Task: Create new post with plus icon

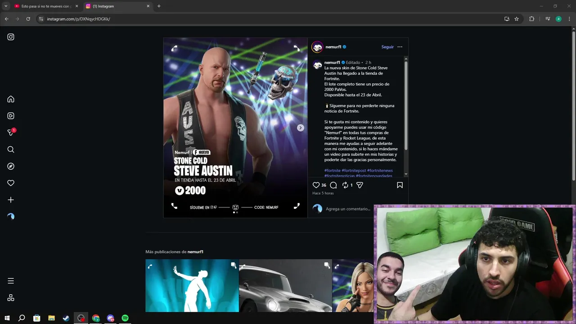Action: coord(11,200)
